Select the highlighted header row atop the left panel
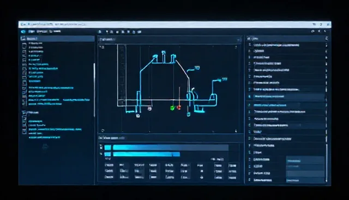349x200 pixels. (58, 39)
